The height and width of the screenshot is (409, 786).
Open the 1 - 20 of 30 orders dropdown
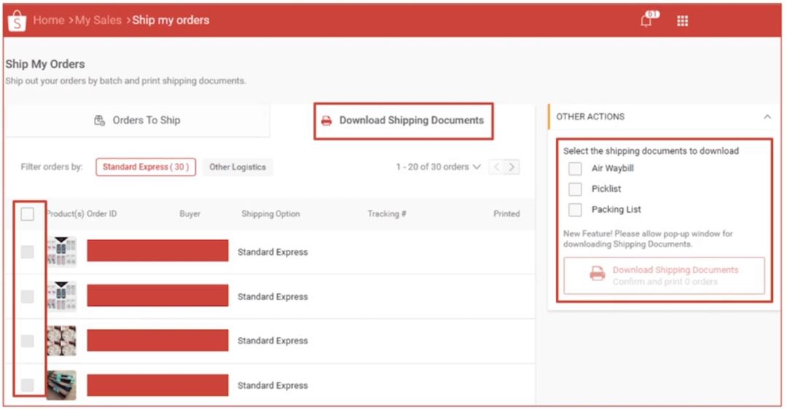tap(438, 167)
